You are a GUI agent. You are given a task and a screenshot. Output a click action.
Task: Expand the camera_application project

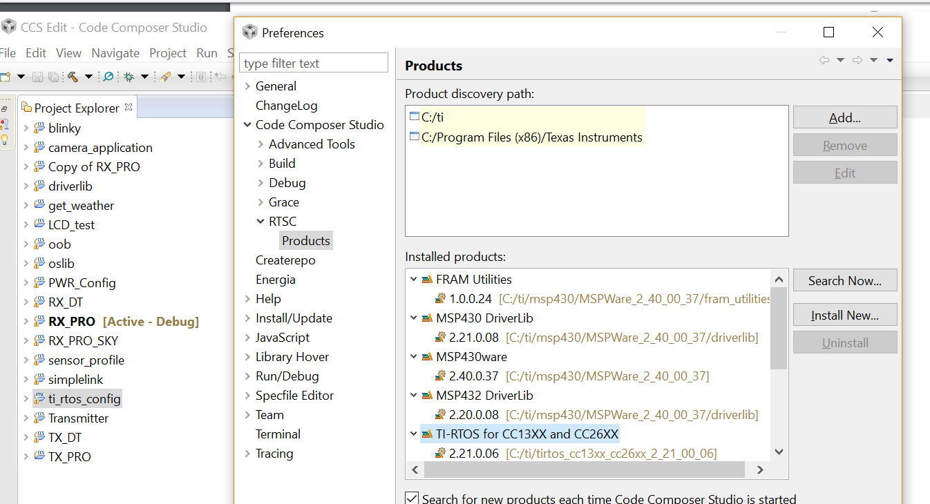26,147
